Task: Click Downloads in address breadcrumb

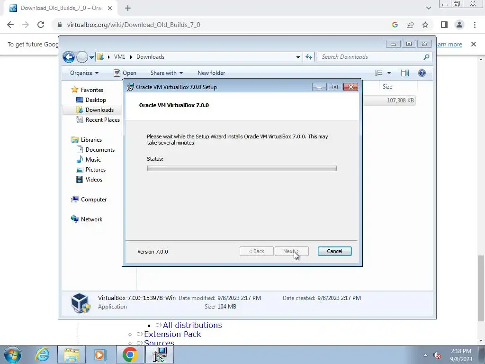Action: point(150,57)
